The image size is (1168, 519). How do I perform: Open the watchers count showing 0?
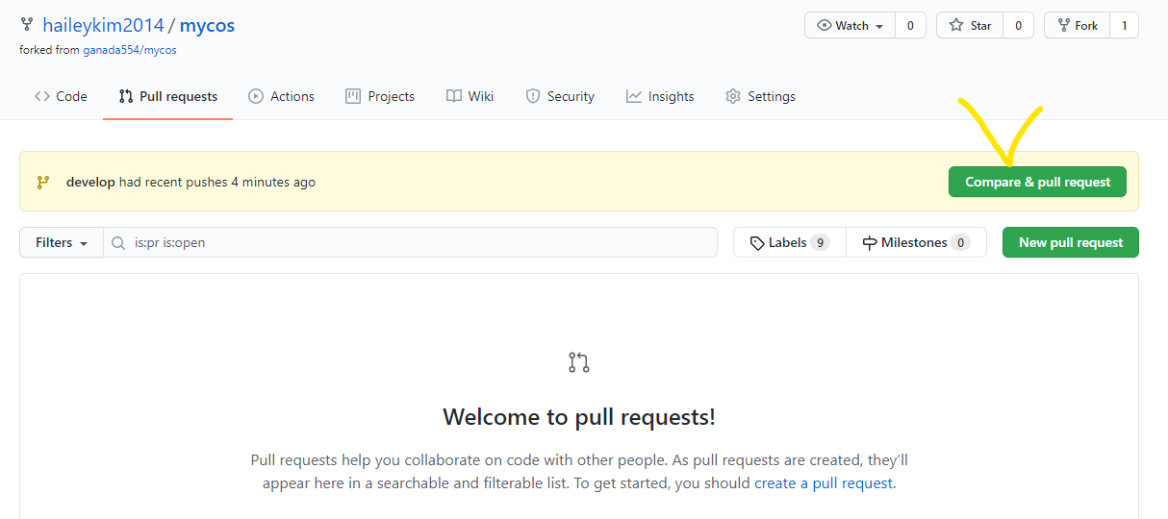(910, 26)
